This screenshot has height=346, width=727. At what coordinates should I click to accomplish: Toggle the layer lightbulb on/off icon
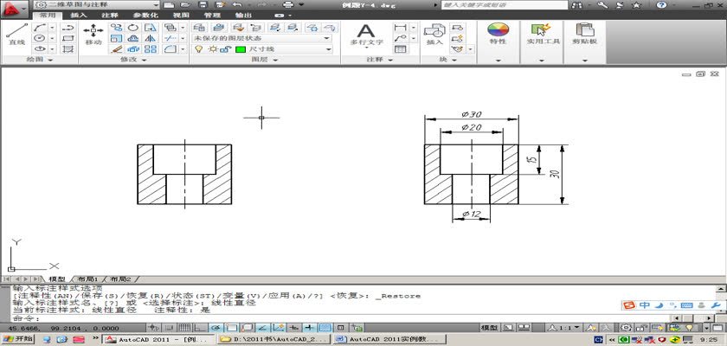point(197,50)
